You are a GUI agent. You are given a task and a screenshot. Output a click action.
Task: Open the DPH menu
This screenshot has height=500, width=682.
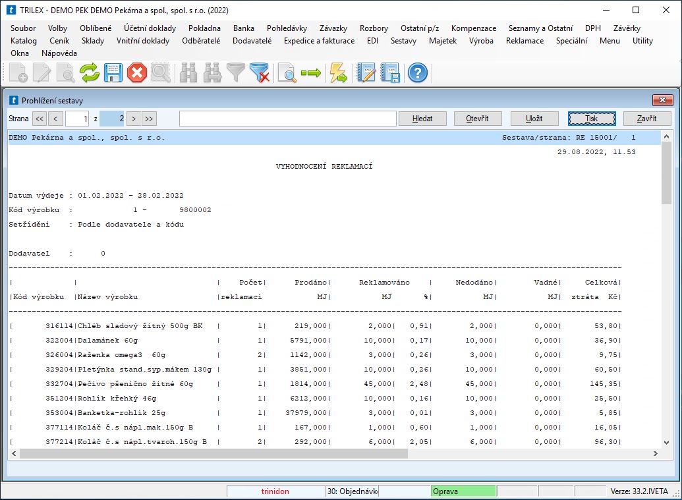click(593, 28)
